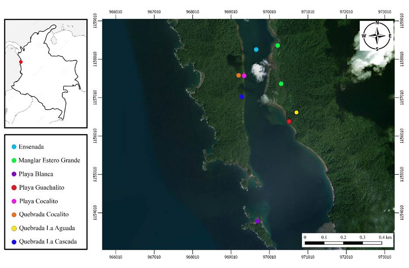Select the Playa Cocalito legend text
The image size is (409, 268).
click(x=38, y=201)
